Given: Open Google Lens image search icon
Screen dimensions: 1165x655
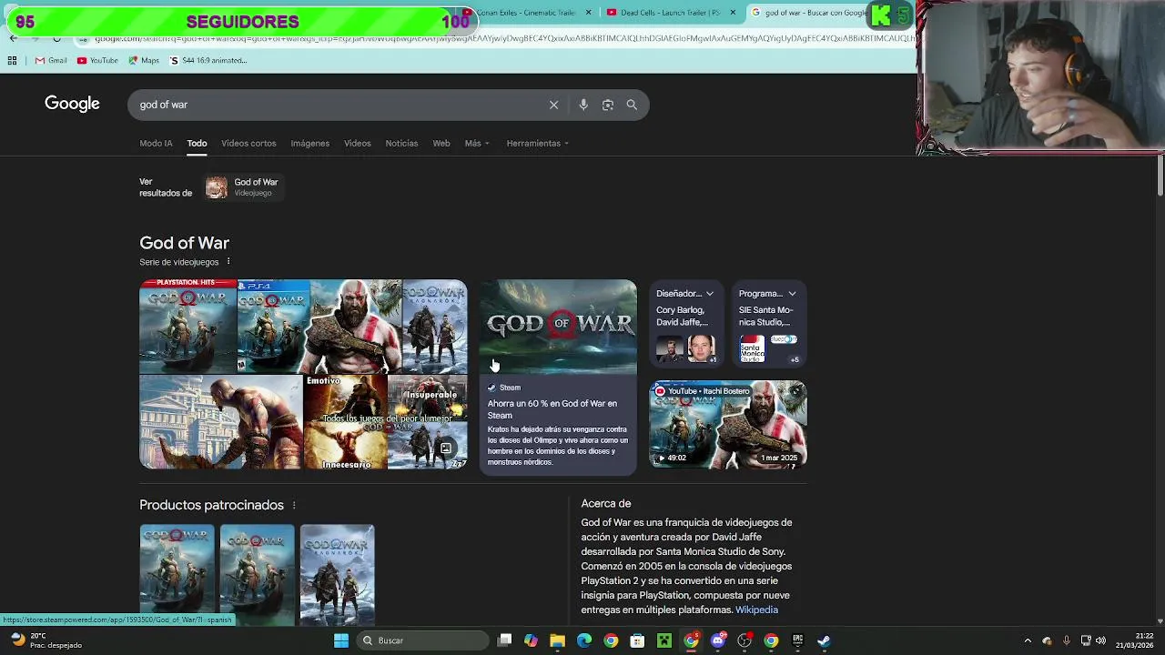Looking at the screenshot, I should (608, 105).
